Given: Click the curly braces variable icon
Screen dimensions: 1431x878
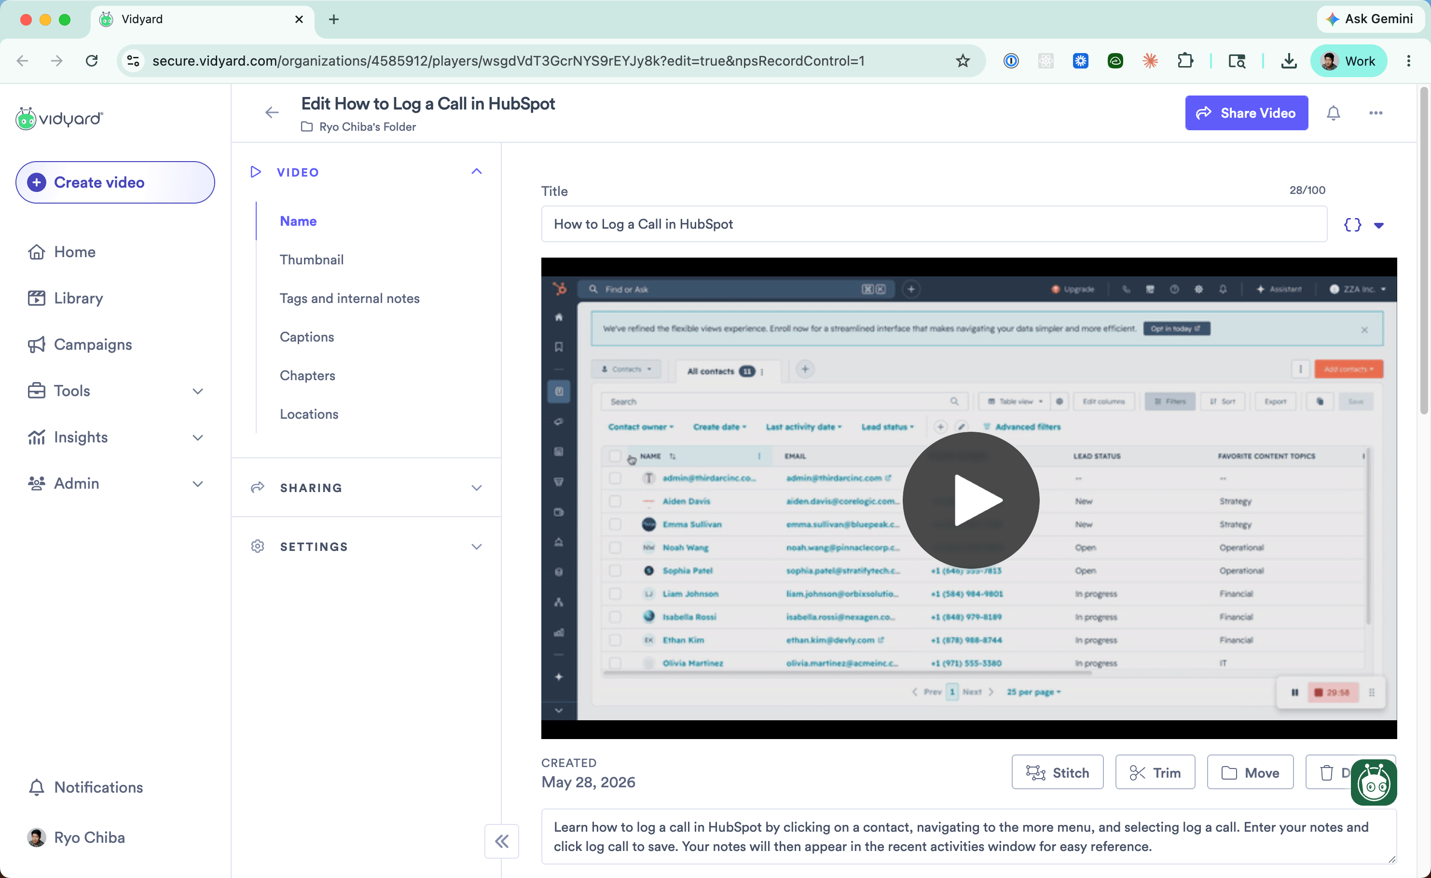Looking at the screenshot, I should click(1352, 225).
